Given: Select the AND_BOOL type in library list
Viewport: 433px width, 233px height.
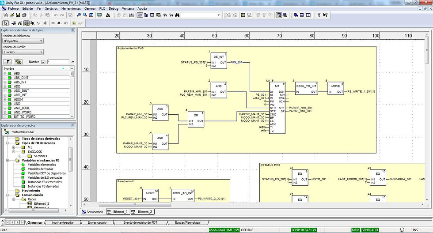Looking at the screenshot, I should 22,108.
